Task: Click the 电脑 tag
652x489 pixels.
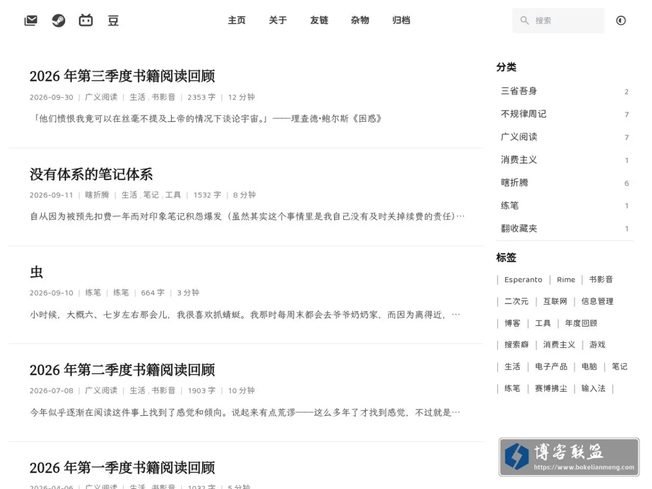Action: (589, 367)
